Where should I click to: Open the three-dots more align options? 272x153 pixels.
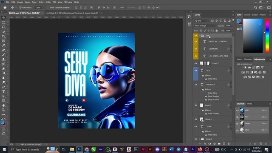(122, 8)
